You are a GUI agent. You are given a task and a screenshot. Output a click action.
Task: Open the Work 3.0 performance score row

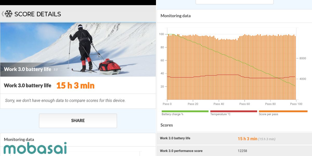(234, 151)
